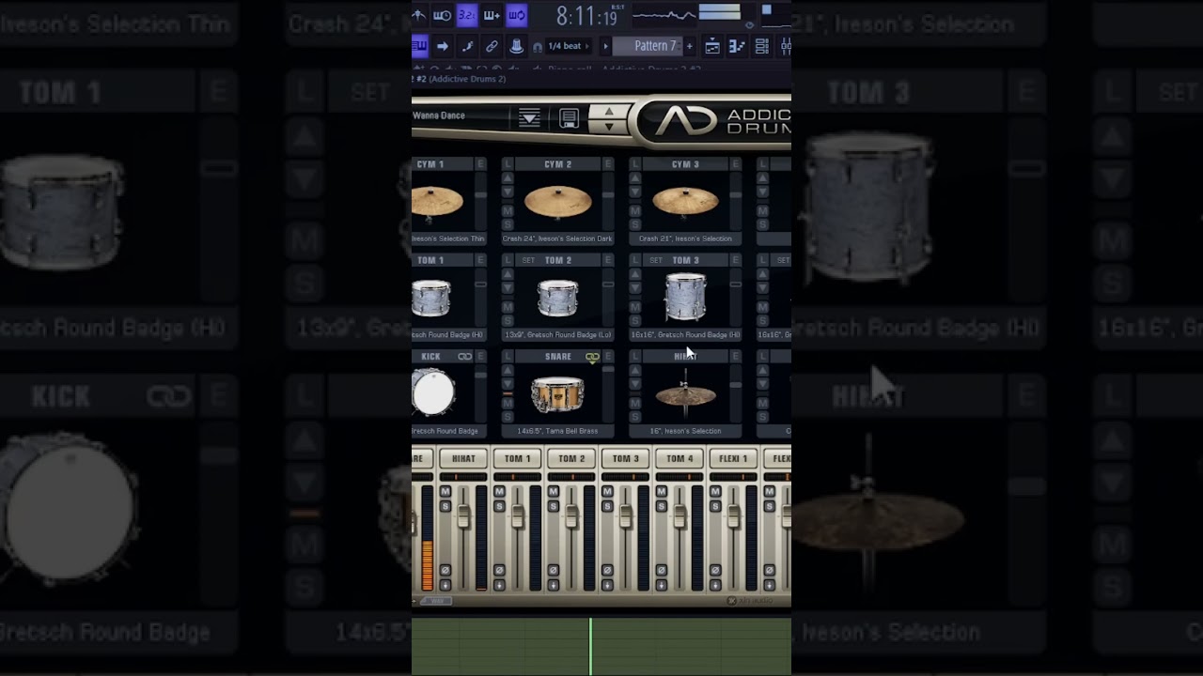Screen dimensions: 1203x676
Task: Mute the Tom 3 mixer channel
Action: pos(607,492)
